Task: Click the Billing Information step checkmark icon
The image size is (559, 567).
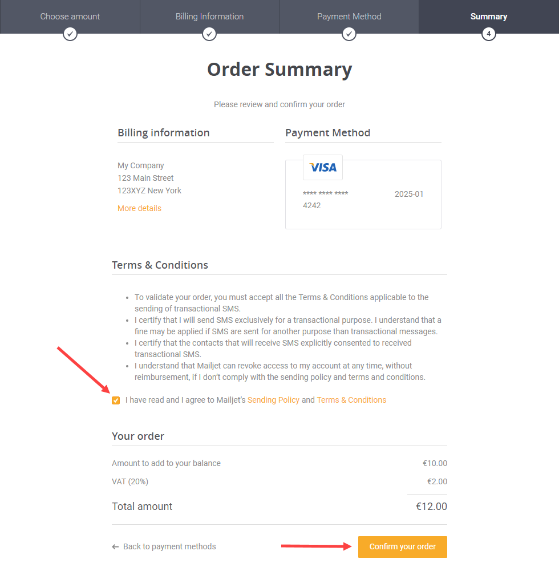Action: pyautogui.click(x=209, y=34)
